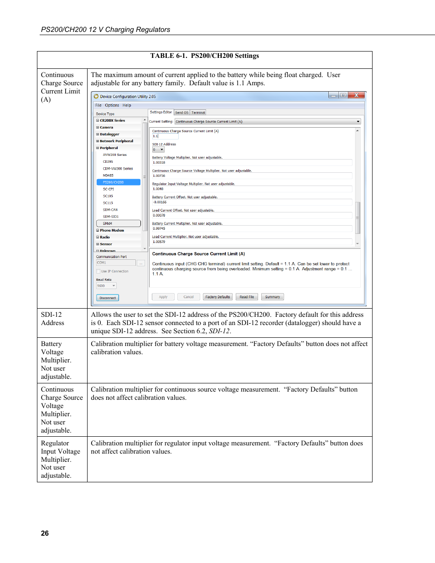The width and height of the screenshot is (435, 563).
Task: Switch to the Settings Editor tab
Action: [161, 112]
